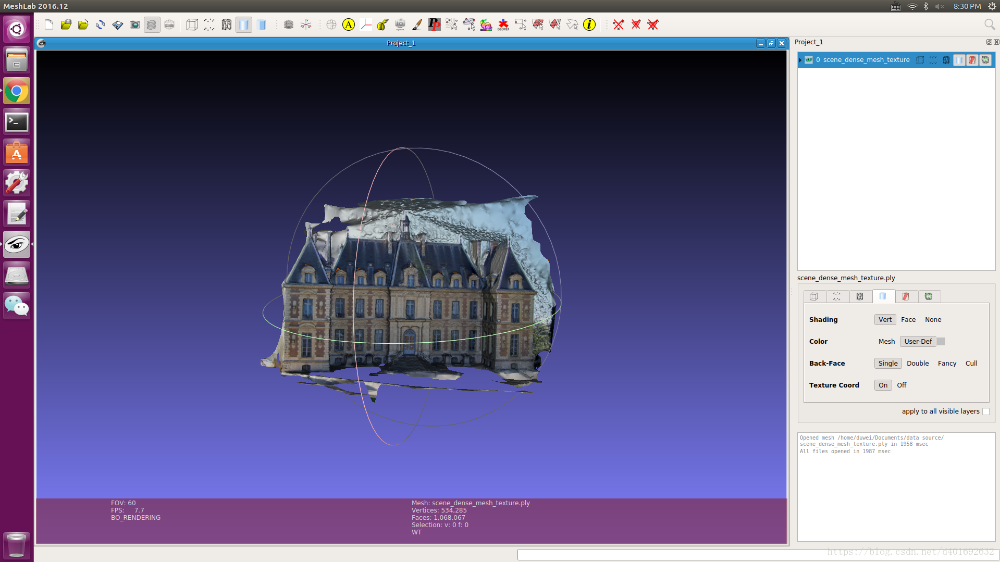Image resolution: width=1000 pixels, height=562 pixels.
Task: Toggle points rendering in toolbar
Action: [209, 24]
